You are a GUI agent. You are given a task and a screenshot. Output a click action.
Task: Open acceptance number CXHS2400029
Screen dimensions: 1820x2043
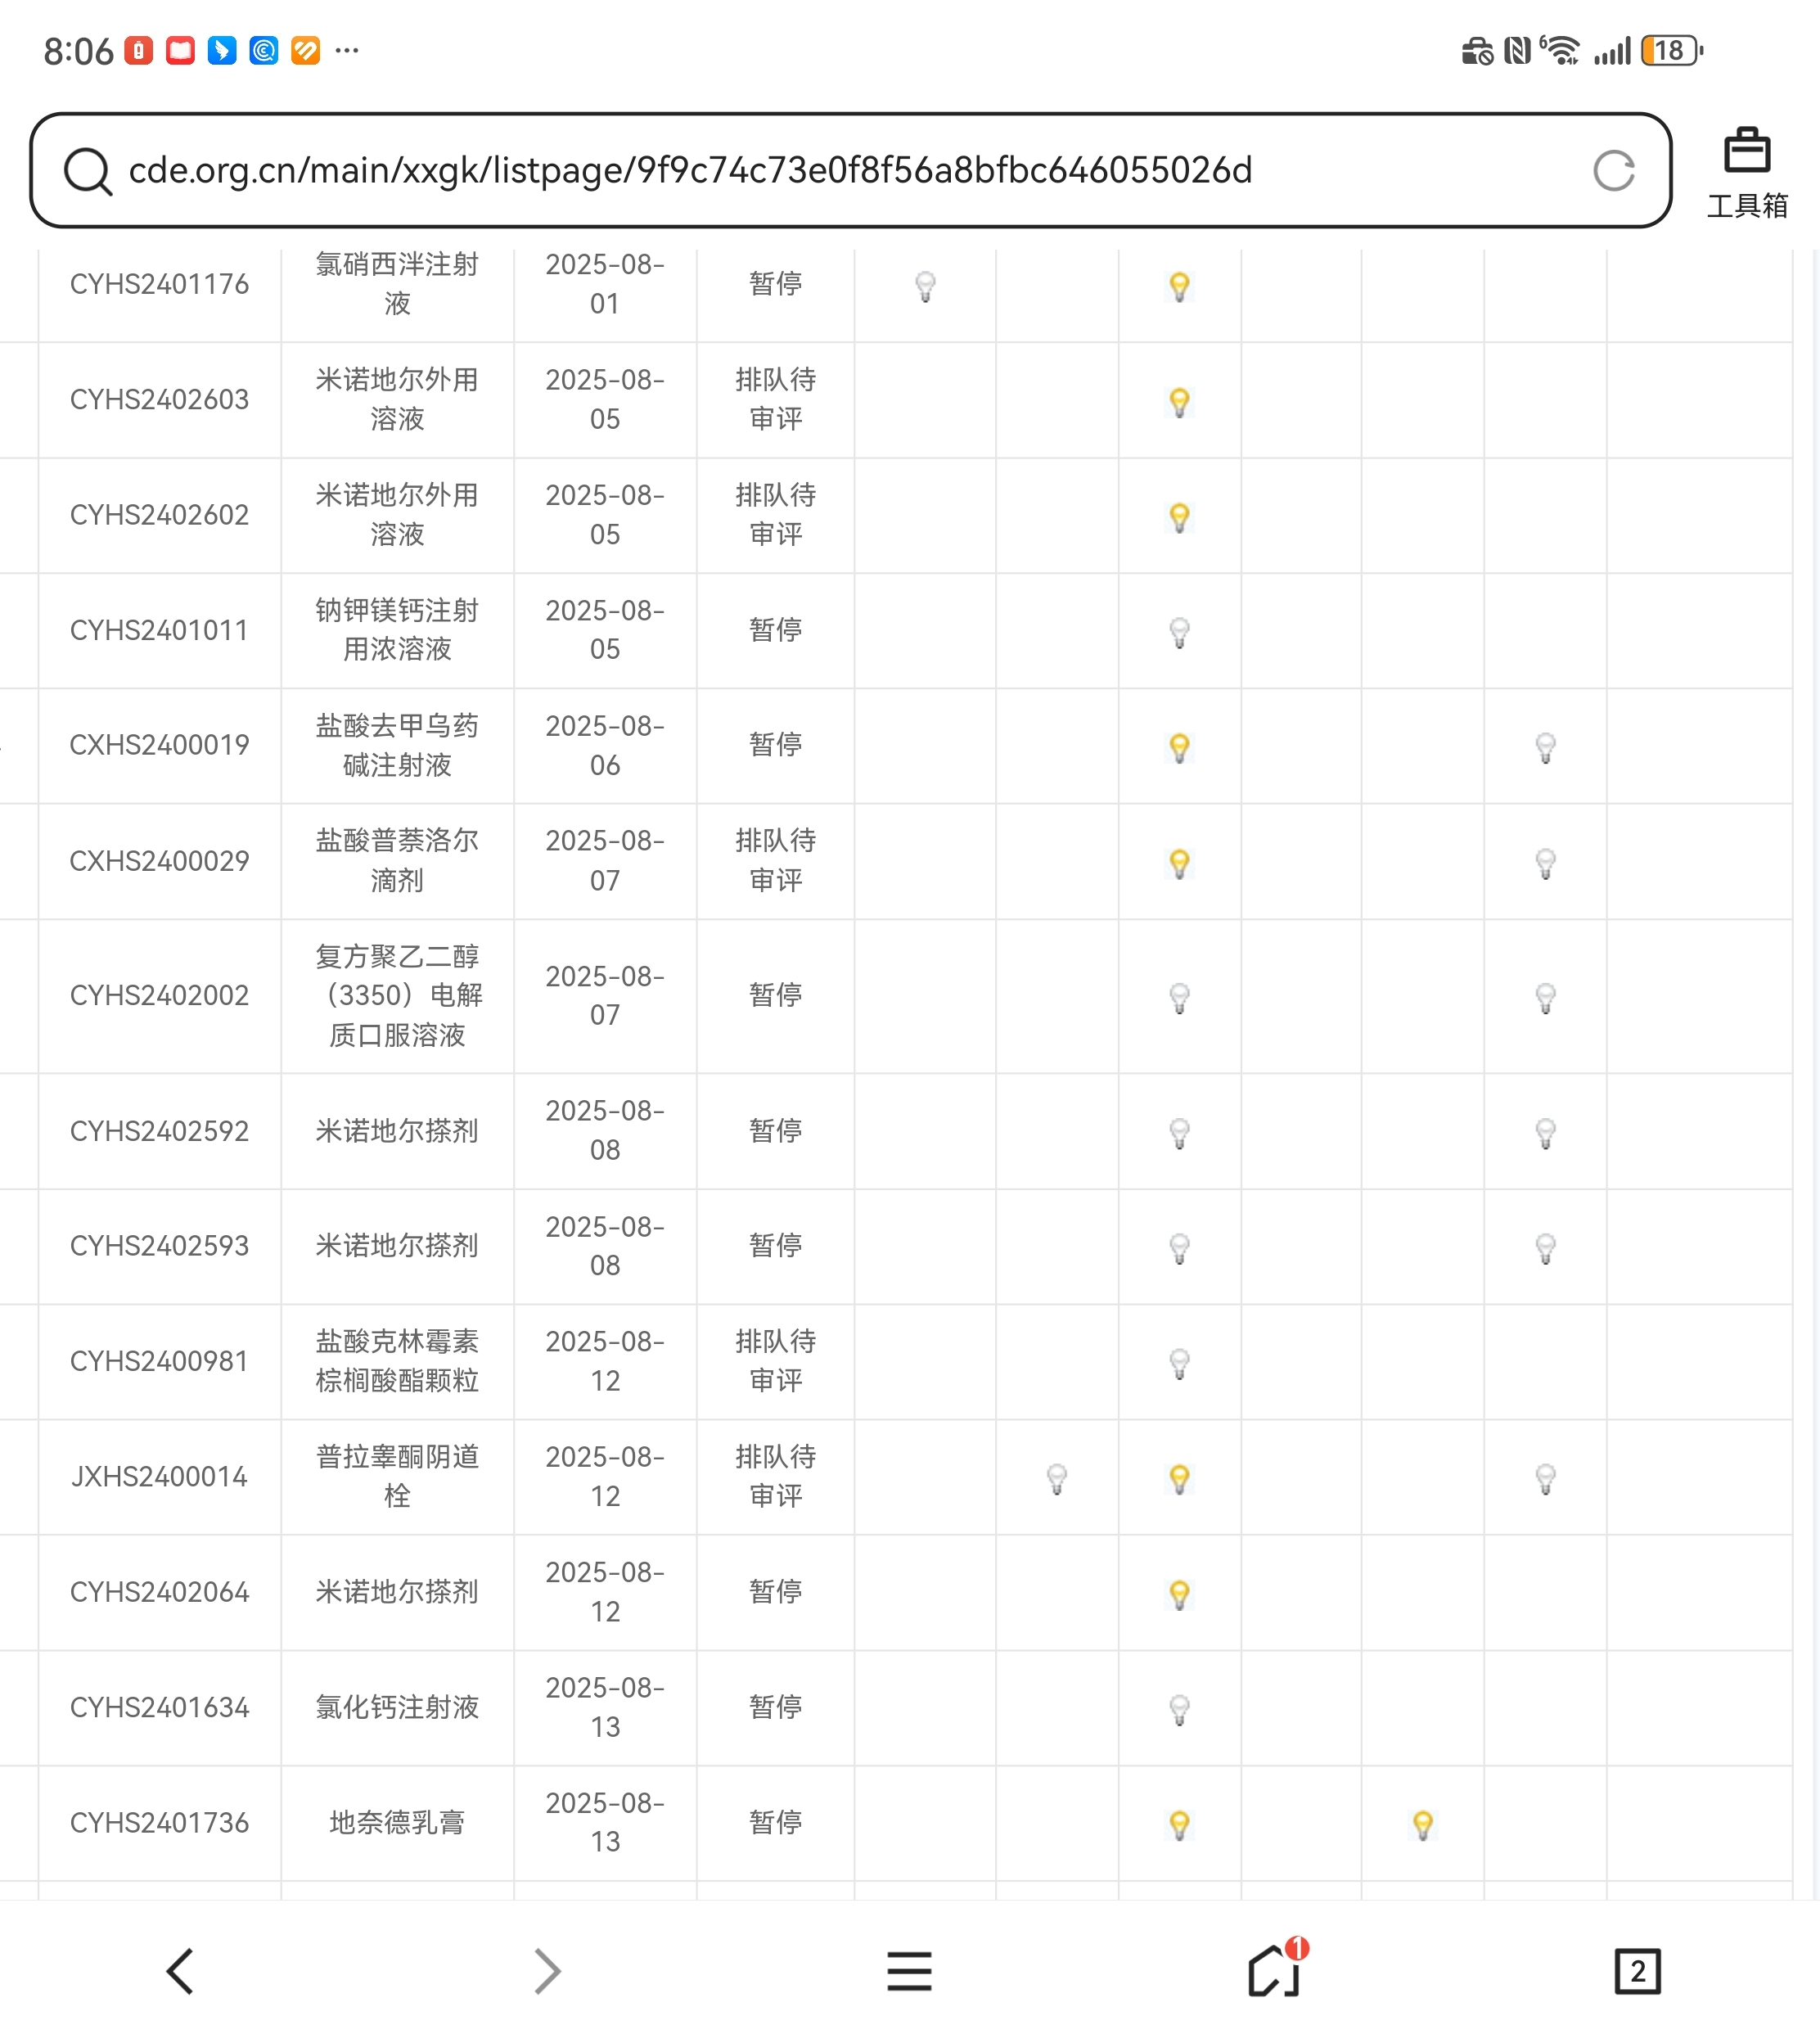coord(159,861)
